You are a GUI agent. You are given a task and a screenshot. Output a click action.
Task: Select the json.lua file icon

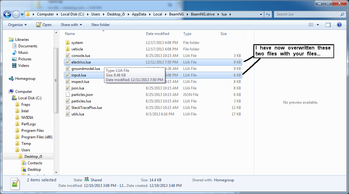pyautogui.click(x=68, y=88)
